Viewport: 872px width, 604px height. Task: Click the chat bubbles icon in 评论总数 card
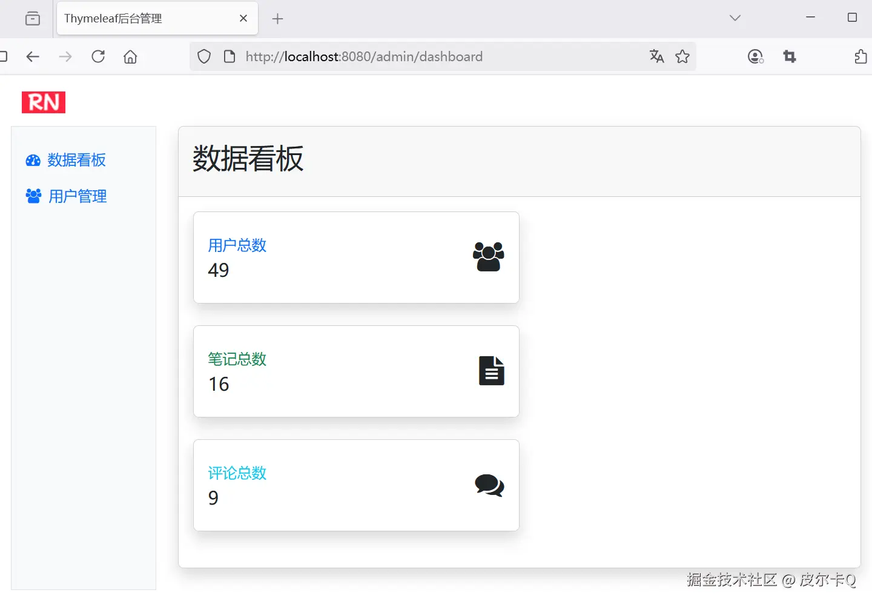pyautogui.click(x=489, y=485)
